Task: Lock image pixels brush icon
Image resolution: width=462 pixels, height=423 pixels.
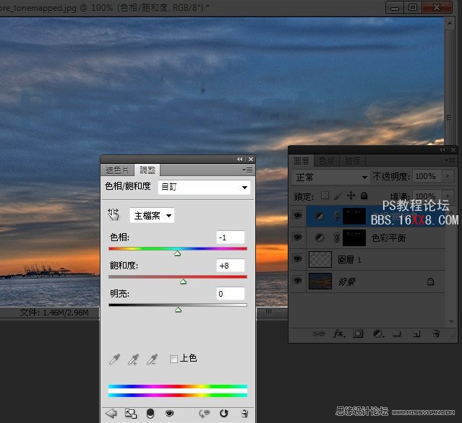Action: tap(338, 196)
